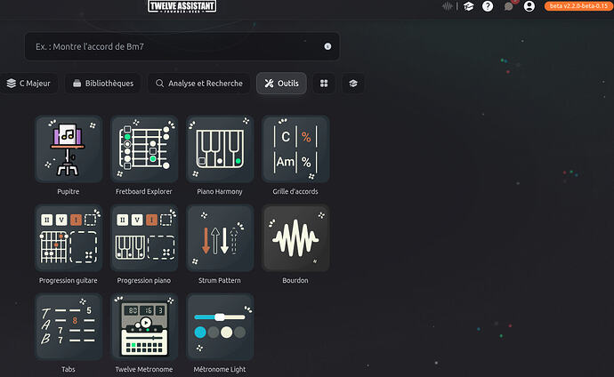614x377 pixels.
Task: Open the user account profile icon
Action: coord(529,6)
